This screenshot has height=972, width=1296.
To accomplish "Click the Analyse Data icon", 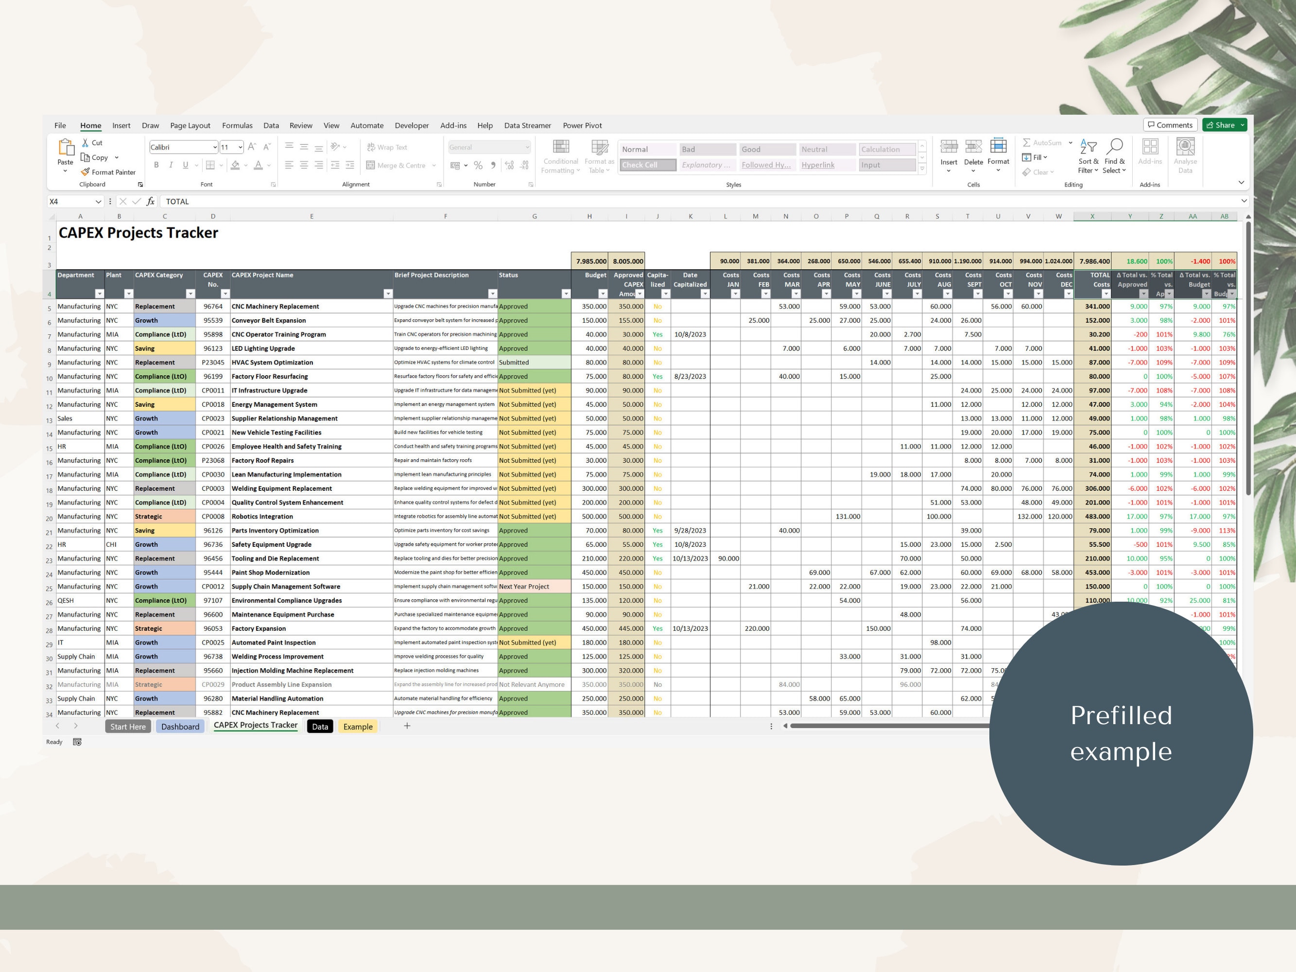I will coord(1185,146).
